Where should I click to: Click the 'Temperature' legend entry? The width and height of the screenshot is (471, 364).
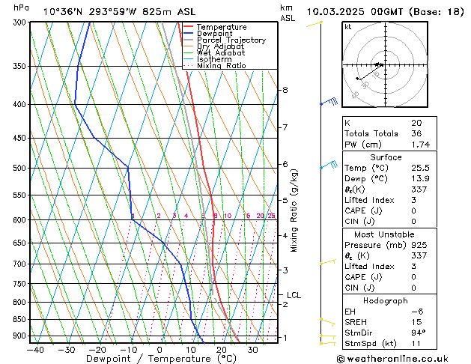point(222,27)
